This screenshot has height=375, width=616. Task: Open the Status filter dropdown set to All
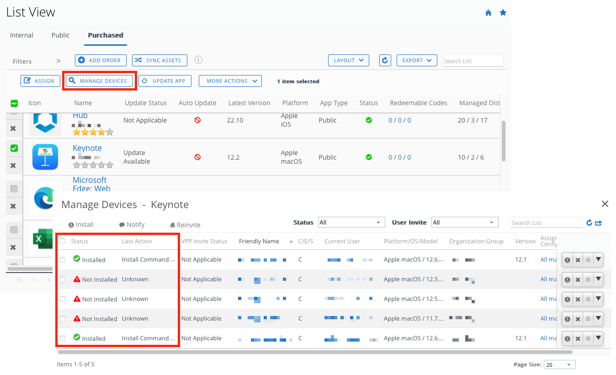351,222
